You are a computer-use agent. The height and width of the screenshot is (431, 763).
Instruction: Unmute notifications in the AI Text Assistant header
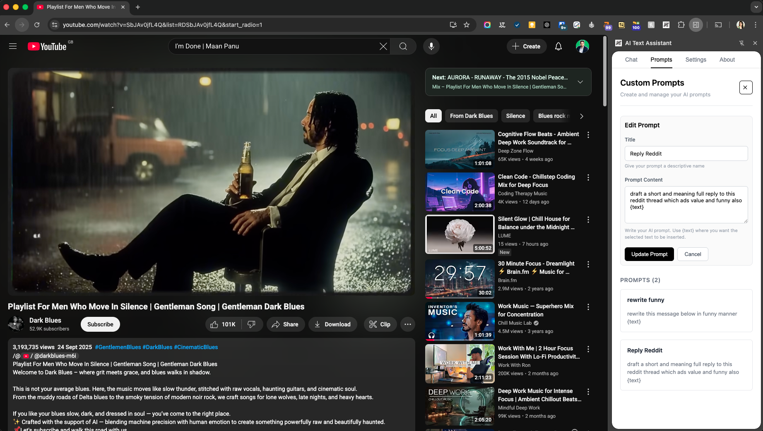[742, 43]
